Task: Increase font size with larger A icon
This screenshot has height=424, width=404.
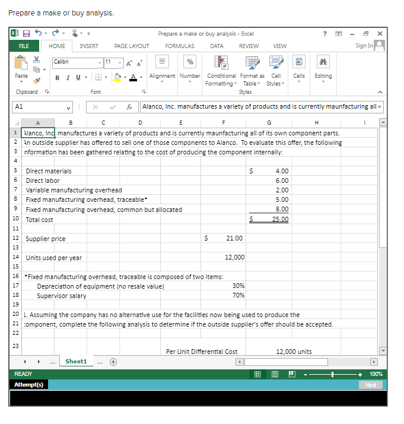Action: [x=129, y=64]
